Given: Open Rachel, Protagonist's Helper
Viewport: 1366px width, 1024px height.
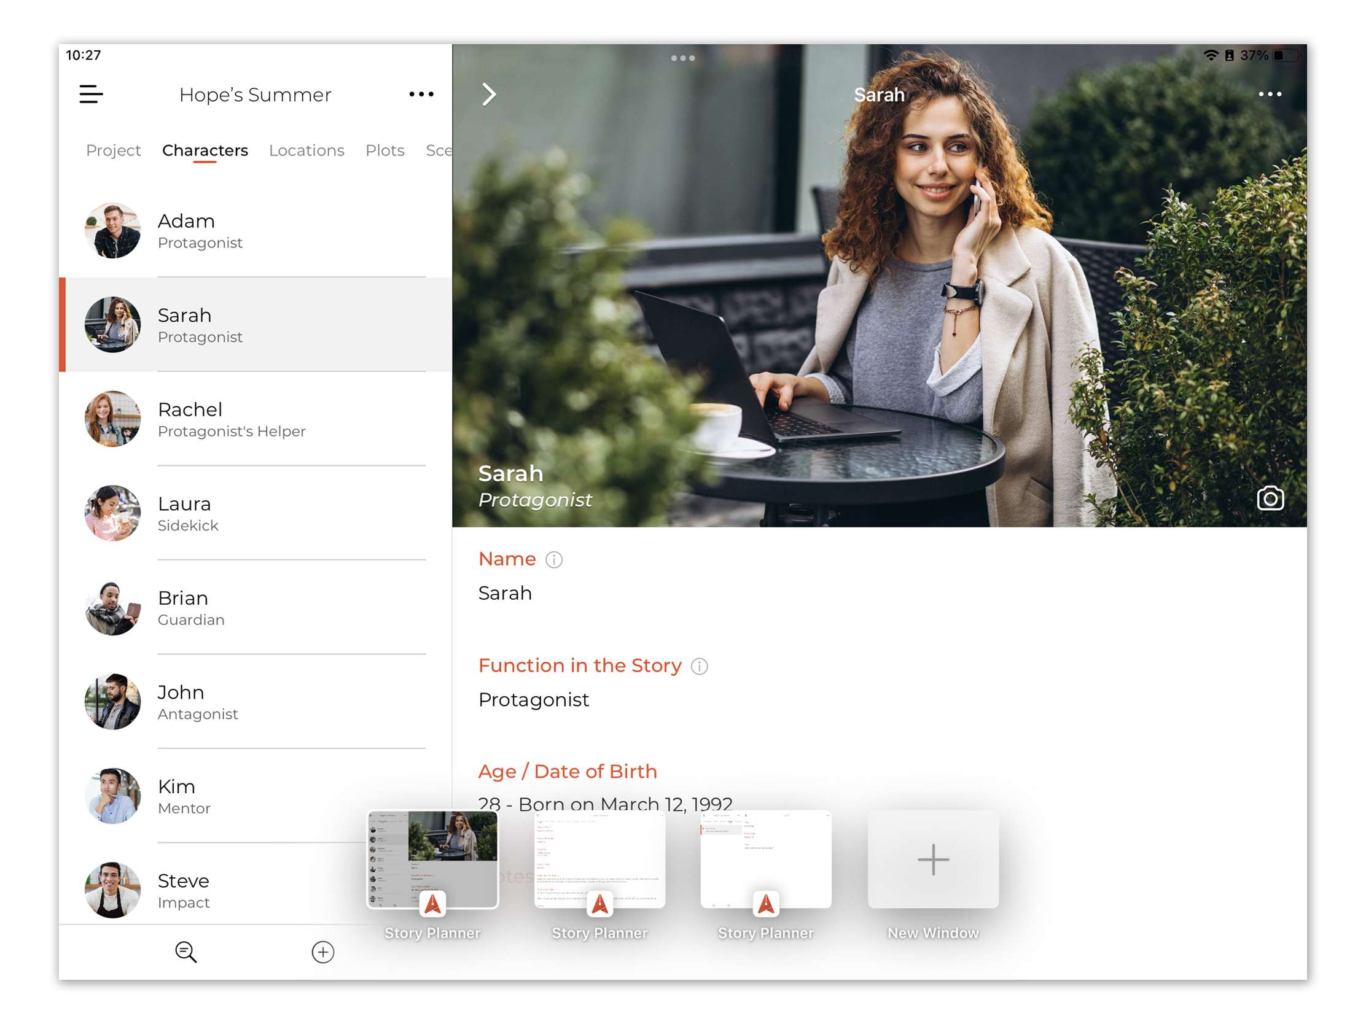Looking at the screenshot, I should coord(255,419).
